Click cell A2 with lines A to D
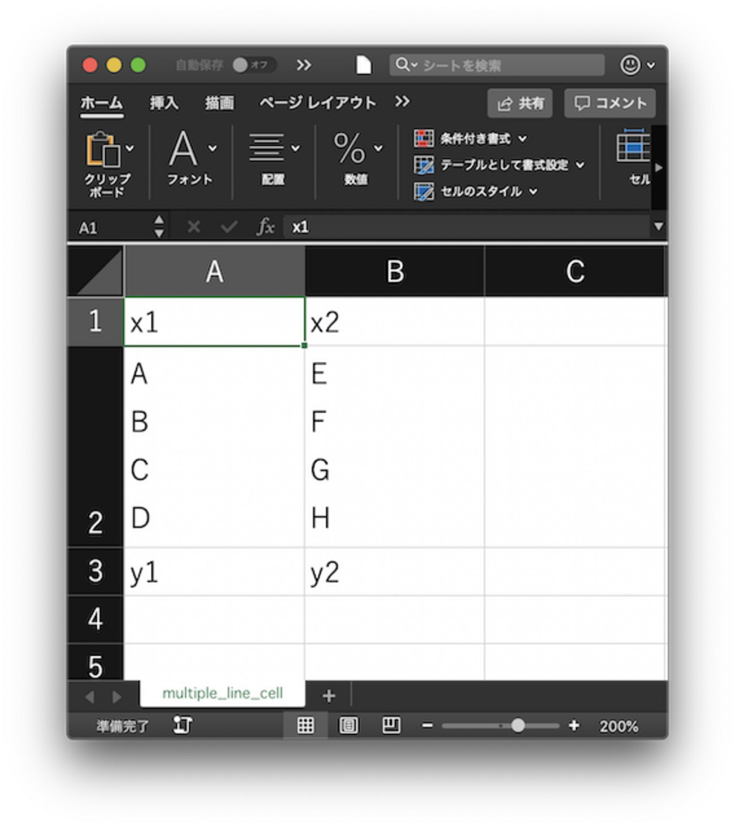Viewport: 735px width, 828px height. 214,446
